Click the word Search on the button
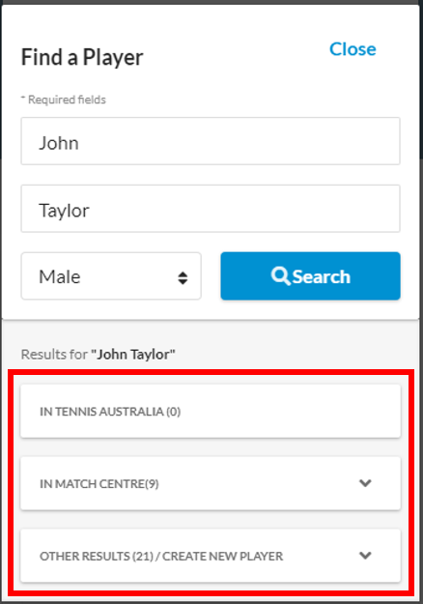The height and width of the screenshot is (604, 423). pos(322,276)
